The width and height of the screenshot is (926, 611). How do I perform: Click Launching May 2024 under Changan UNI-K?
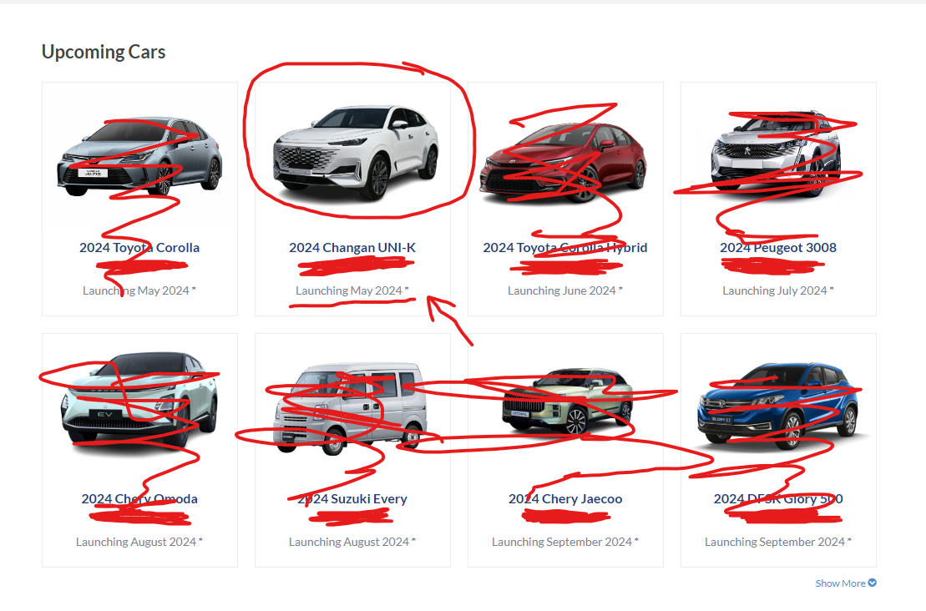[352, 290]
